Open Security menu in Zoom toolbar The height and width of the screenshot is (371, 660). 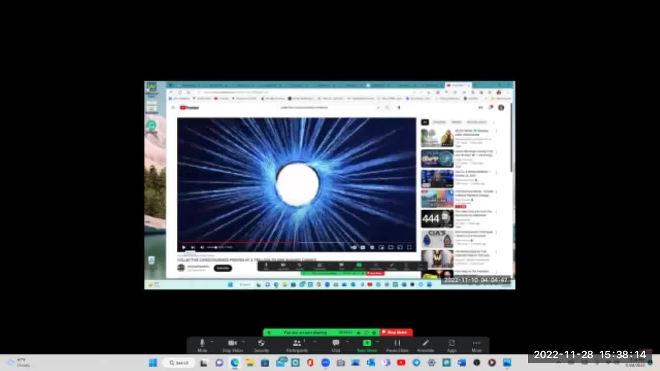point(261,345)
